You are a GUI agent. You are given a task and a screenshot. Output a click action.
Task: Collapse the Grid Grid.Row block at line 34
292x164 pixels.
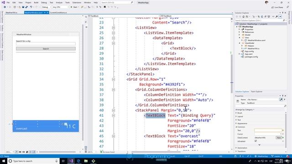coord(114,79)
